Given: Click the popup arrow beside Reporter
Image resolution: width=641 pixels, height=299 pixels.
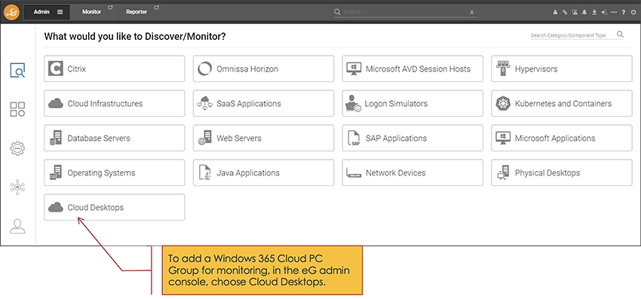Looking at the screenshot, I should [x=156, y=8].
